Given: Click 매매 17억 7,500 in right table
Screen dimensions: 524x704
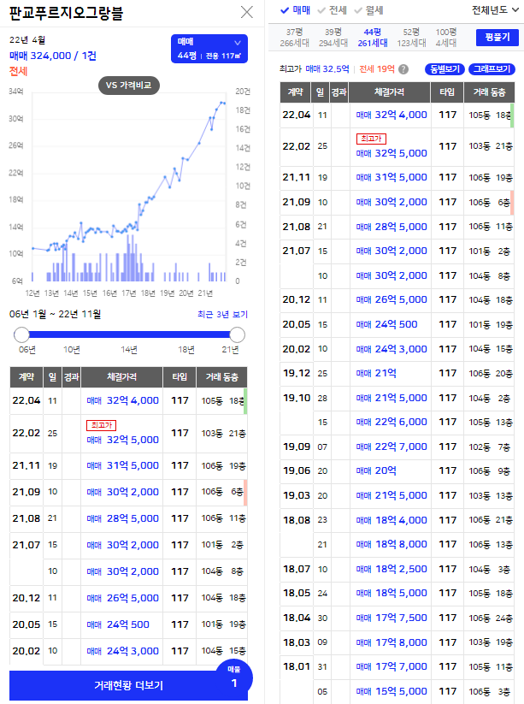Looking at the screenshot, I should pos(392,618).
